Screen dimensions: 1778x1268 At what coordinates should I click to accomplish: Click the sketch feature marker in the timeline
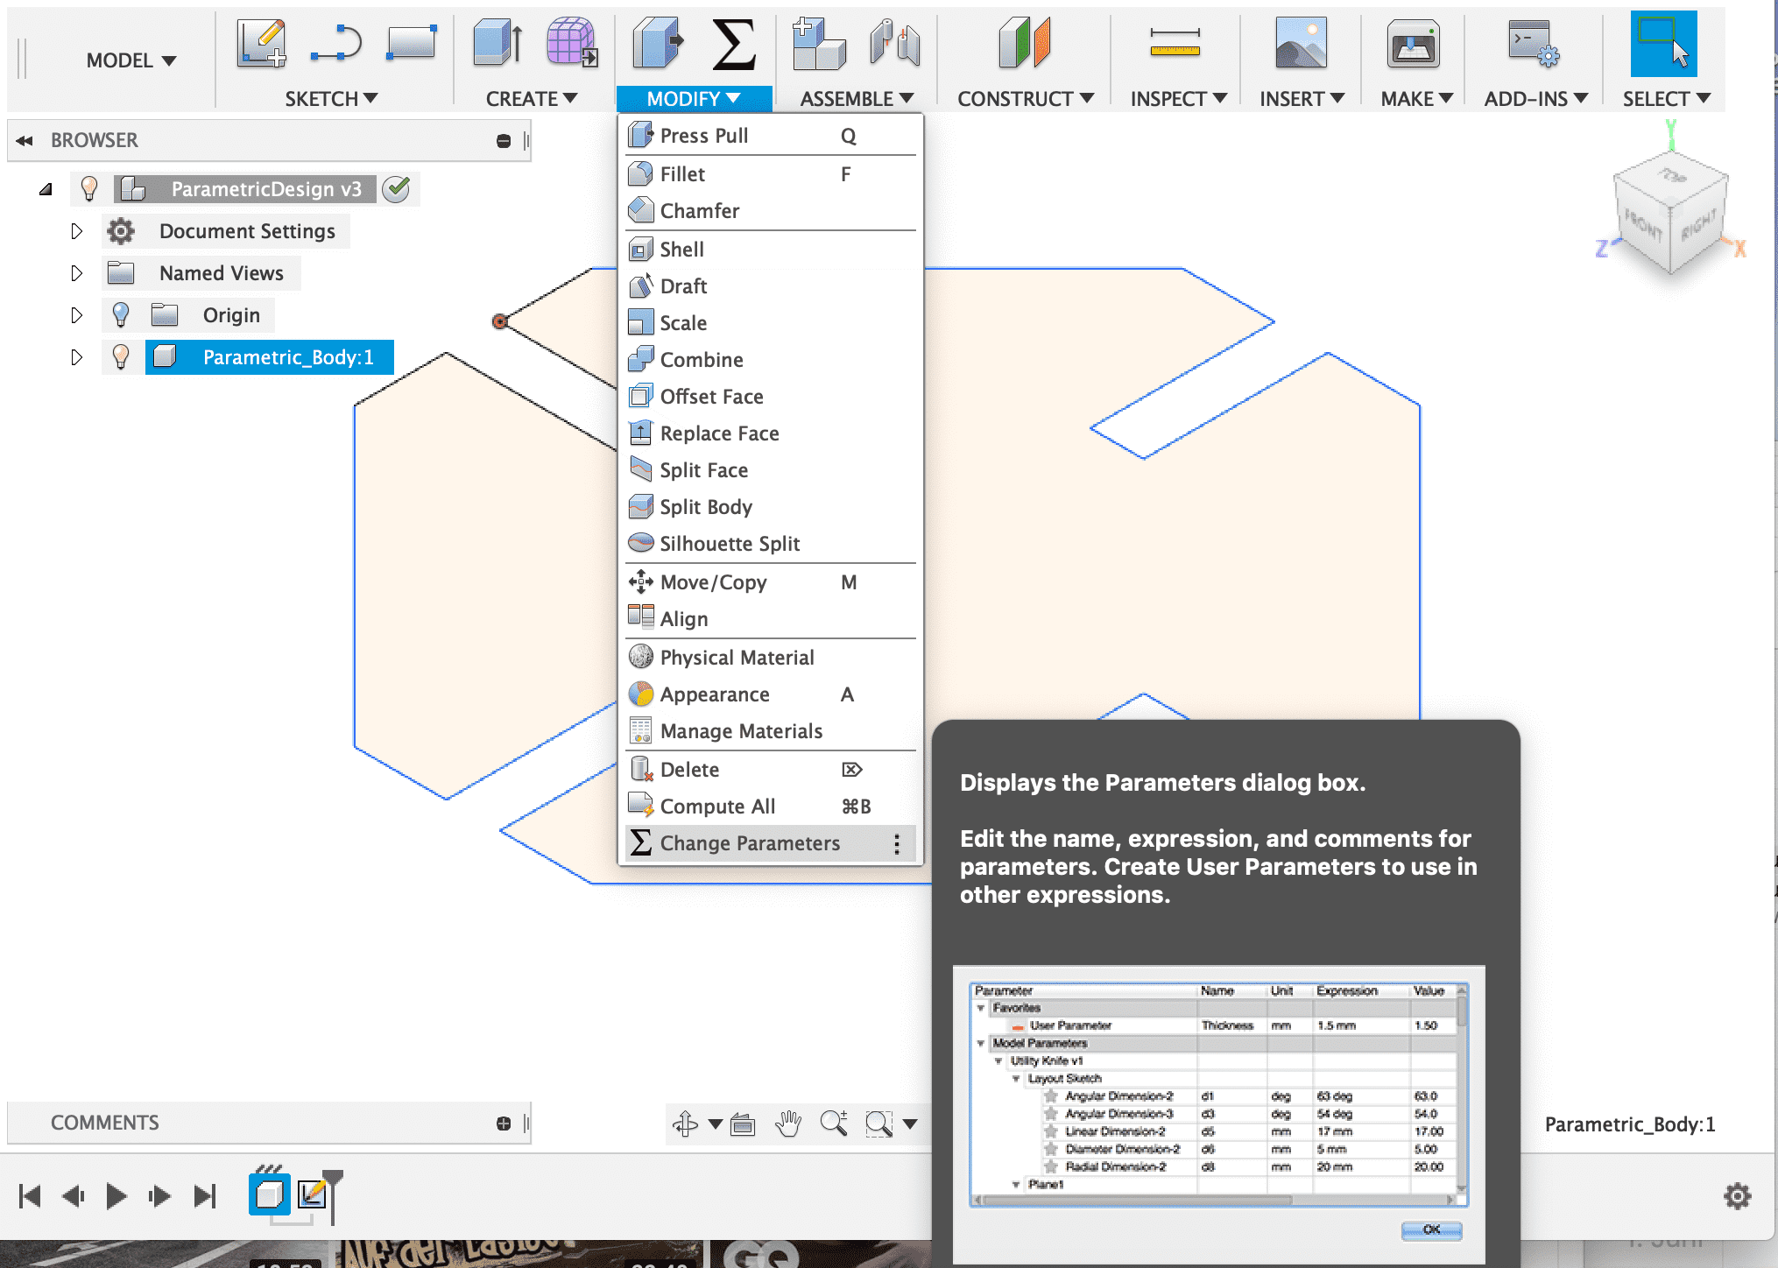[x=311, y=1194]
